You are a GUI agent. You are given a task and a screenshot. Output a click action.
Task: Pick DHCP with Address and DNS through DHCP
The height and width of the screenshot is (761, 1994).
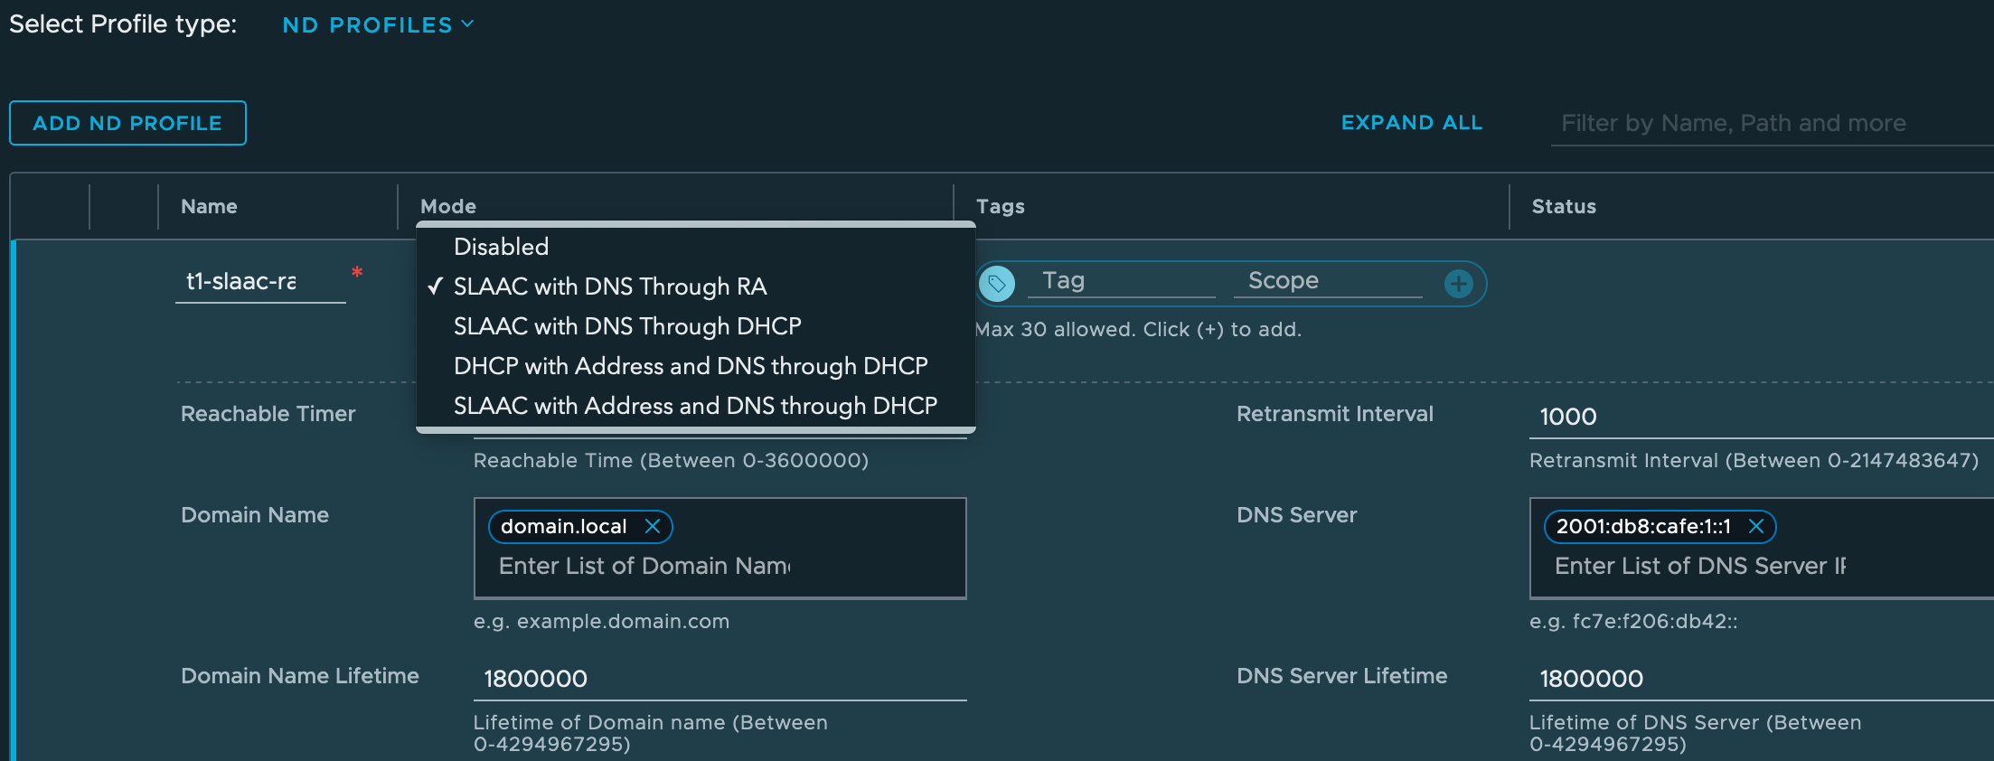point(691,366)
